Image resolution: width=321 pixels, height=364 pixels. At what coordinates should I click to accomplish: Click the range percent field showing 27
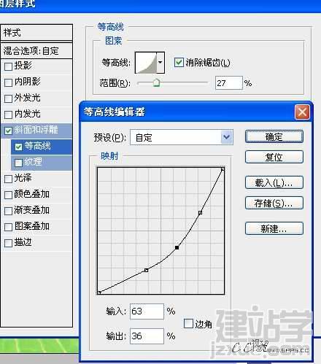click(228, 83)
